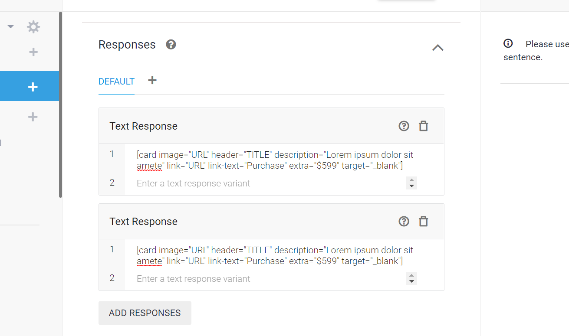Click the left sidebar vertical scrollbar
Image resolution: width=569 pixels, height=336 pixels.
(x=61, y=104)
